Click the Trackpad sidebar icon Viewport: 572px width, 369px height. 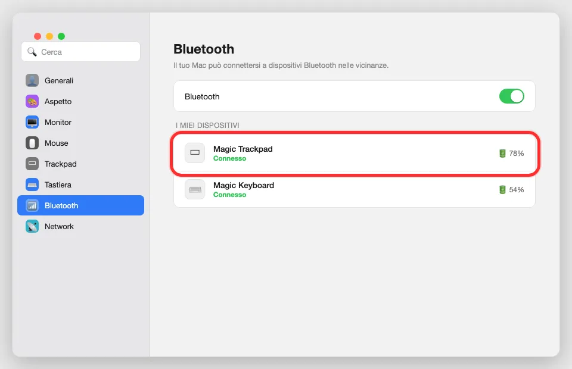32,164
